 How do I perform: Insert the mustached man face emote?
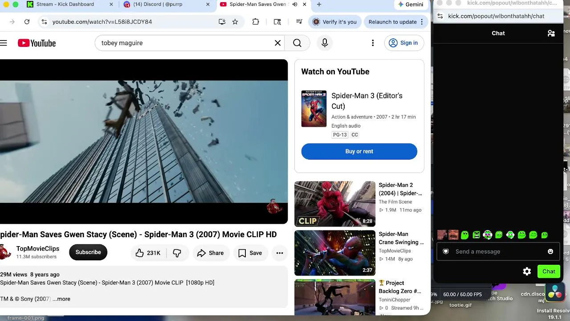[x=453, y=235]
